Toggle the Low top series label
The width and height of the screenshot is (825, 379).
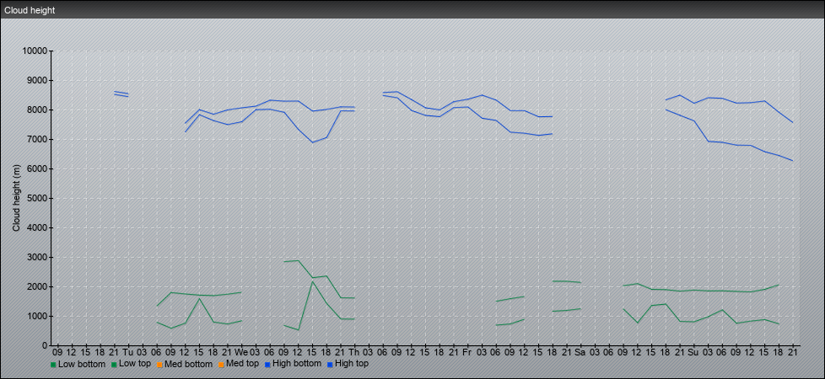click(x=136, y=364)
